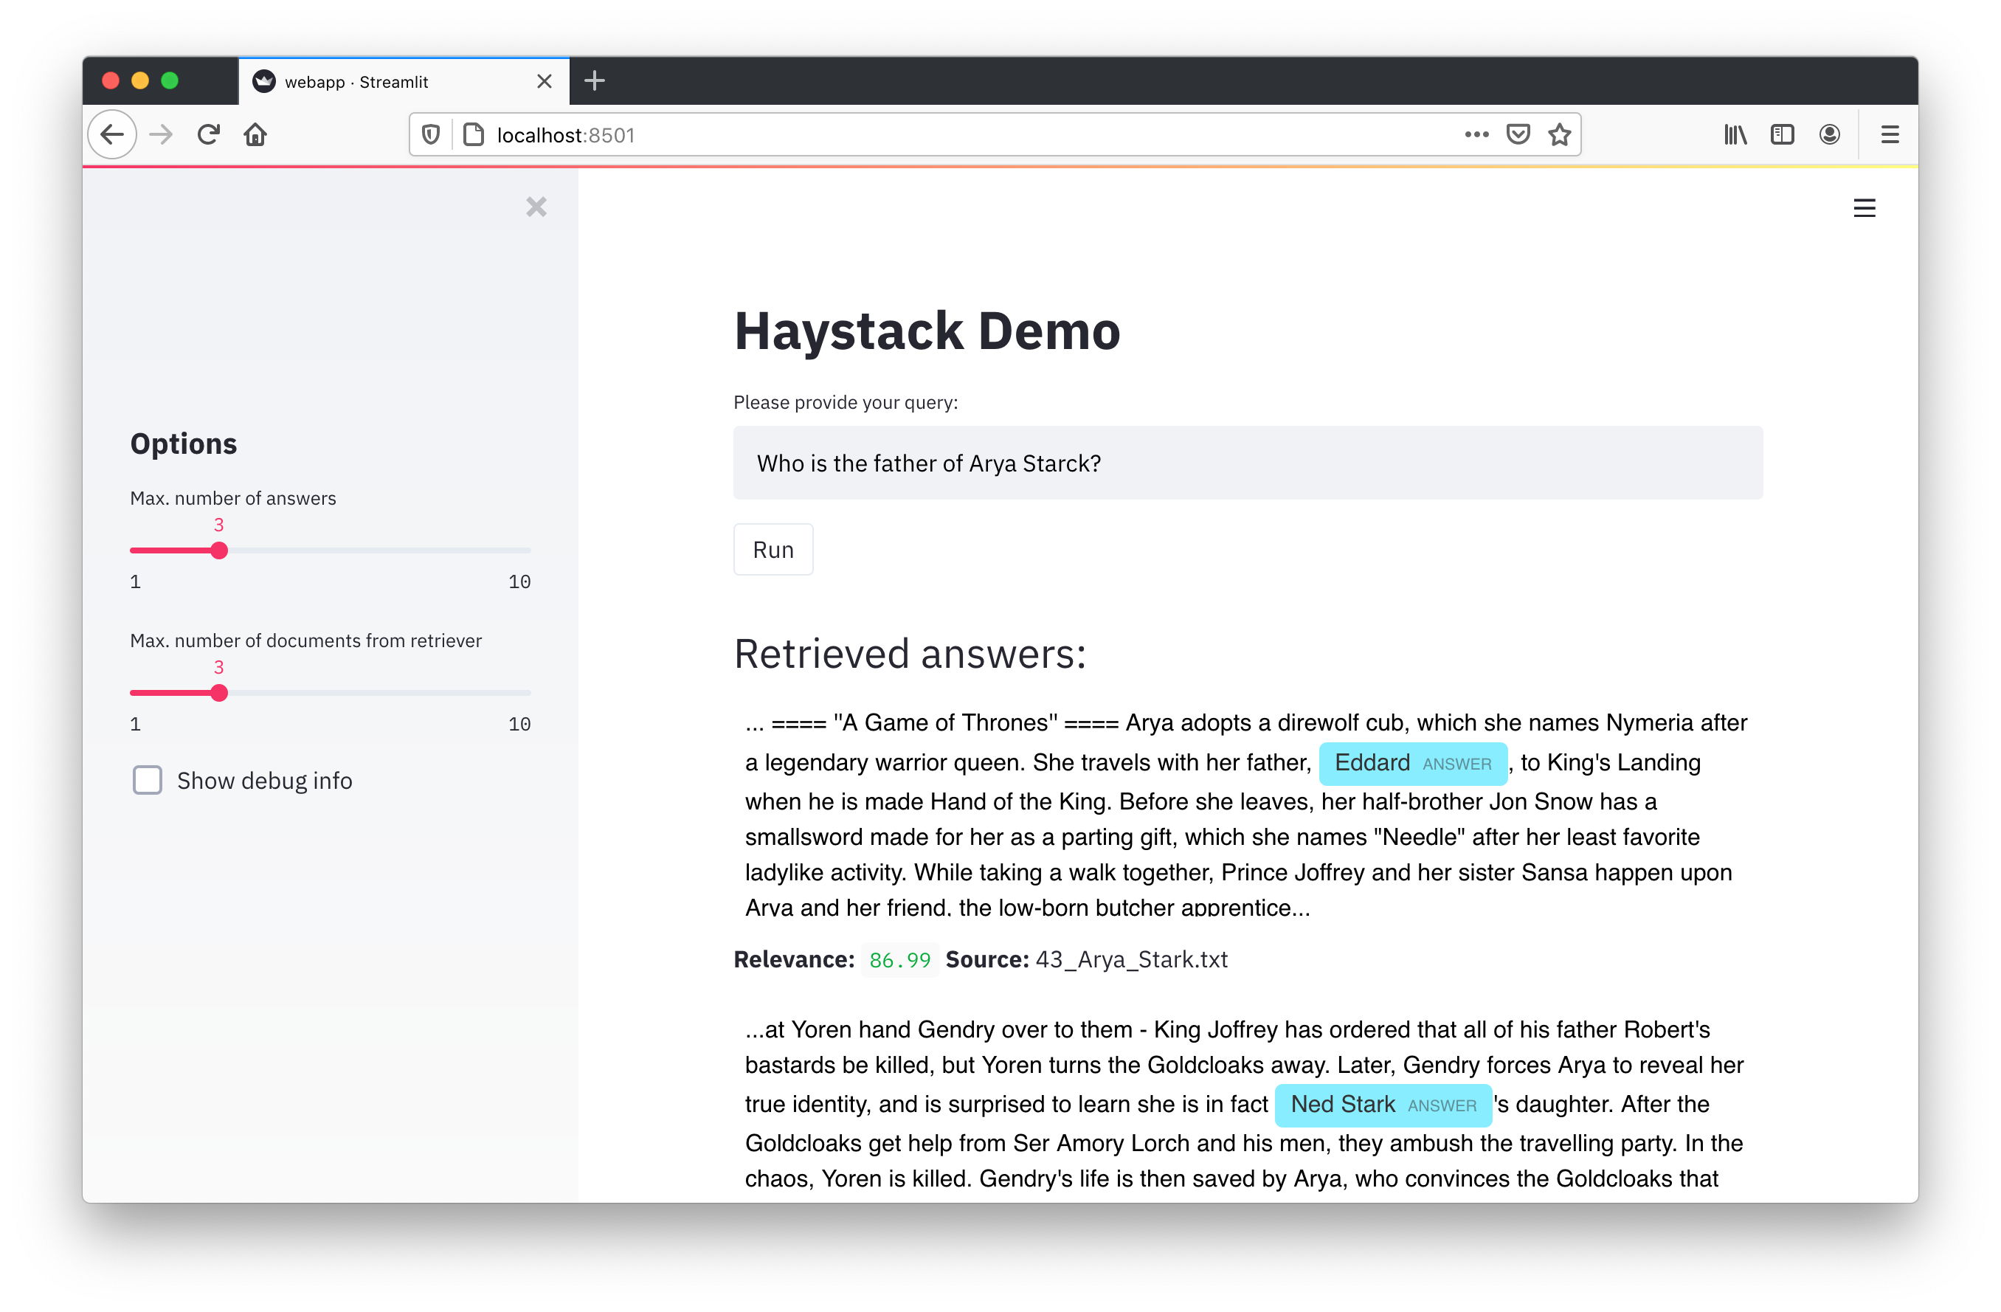The image size is (2001, 1312).
Task: Click the query text input field
Action: click(x=1247, y=463)
